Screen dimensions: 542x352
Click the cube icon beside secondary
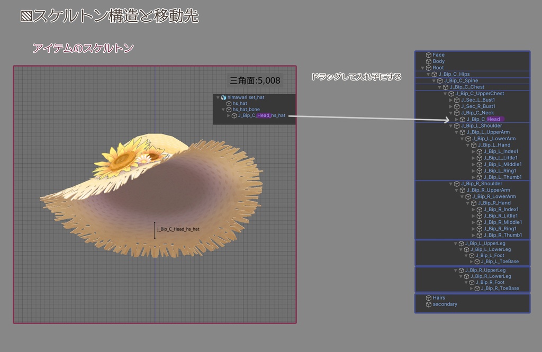[429, 304]
